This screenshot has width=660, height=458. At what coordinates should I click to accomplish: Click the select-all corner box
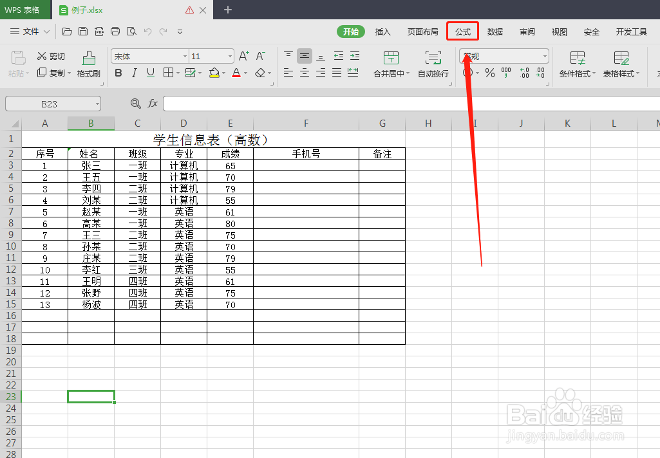(11, 124)
